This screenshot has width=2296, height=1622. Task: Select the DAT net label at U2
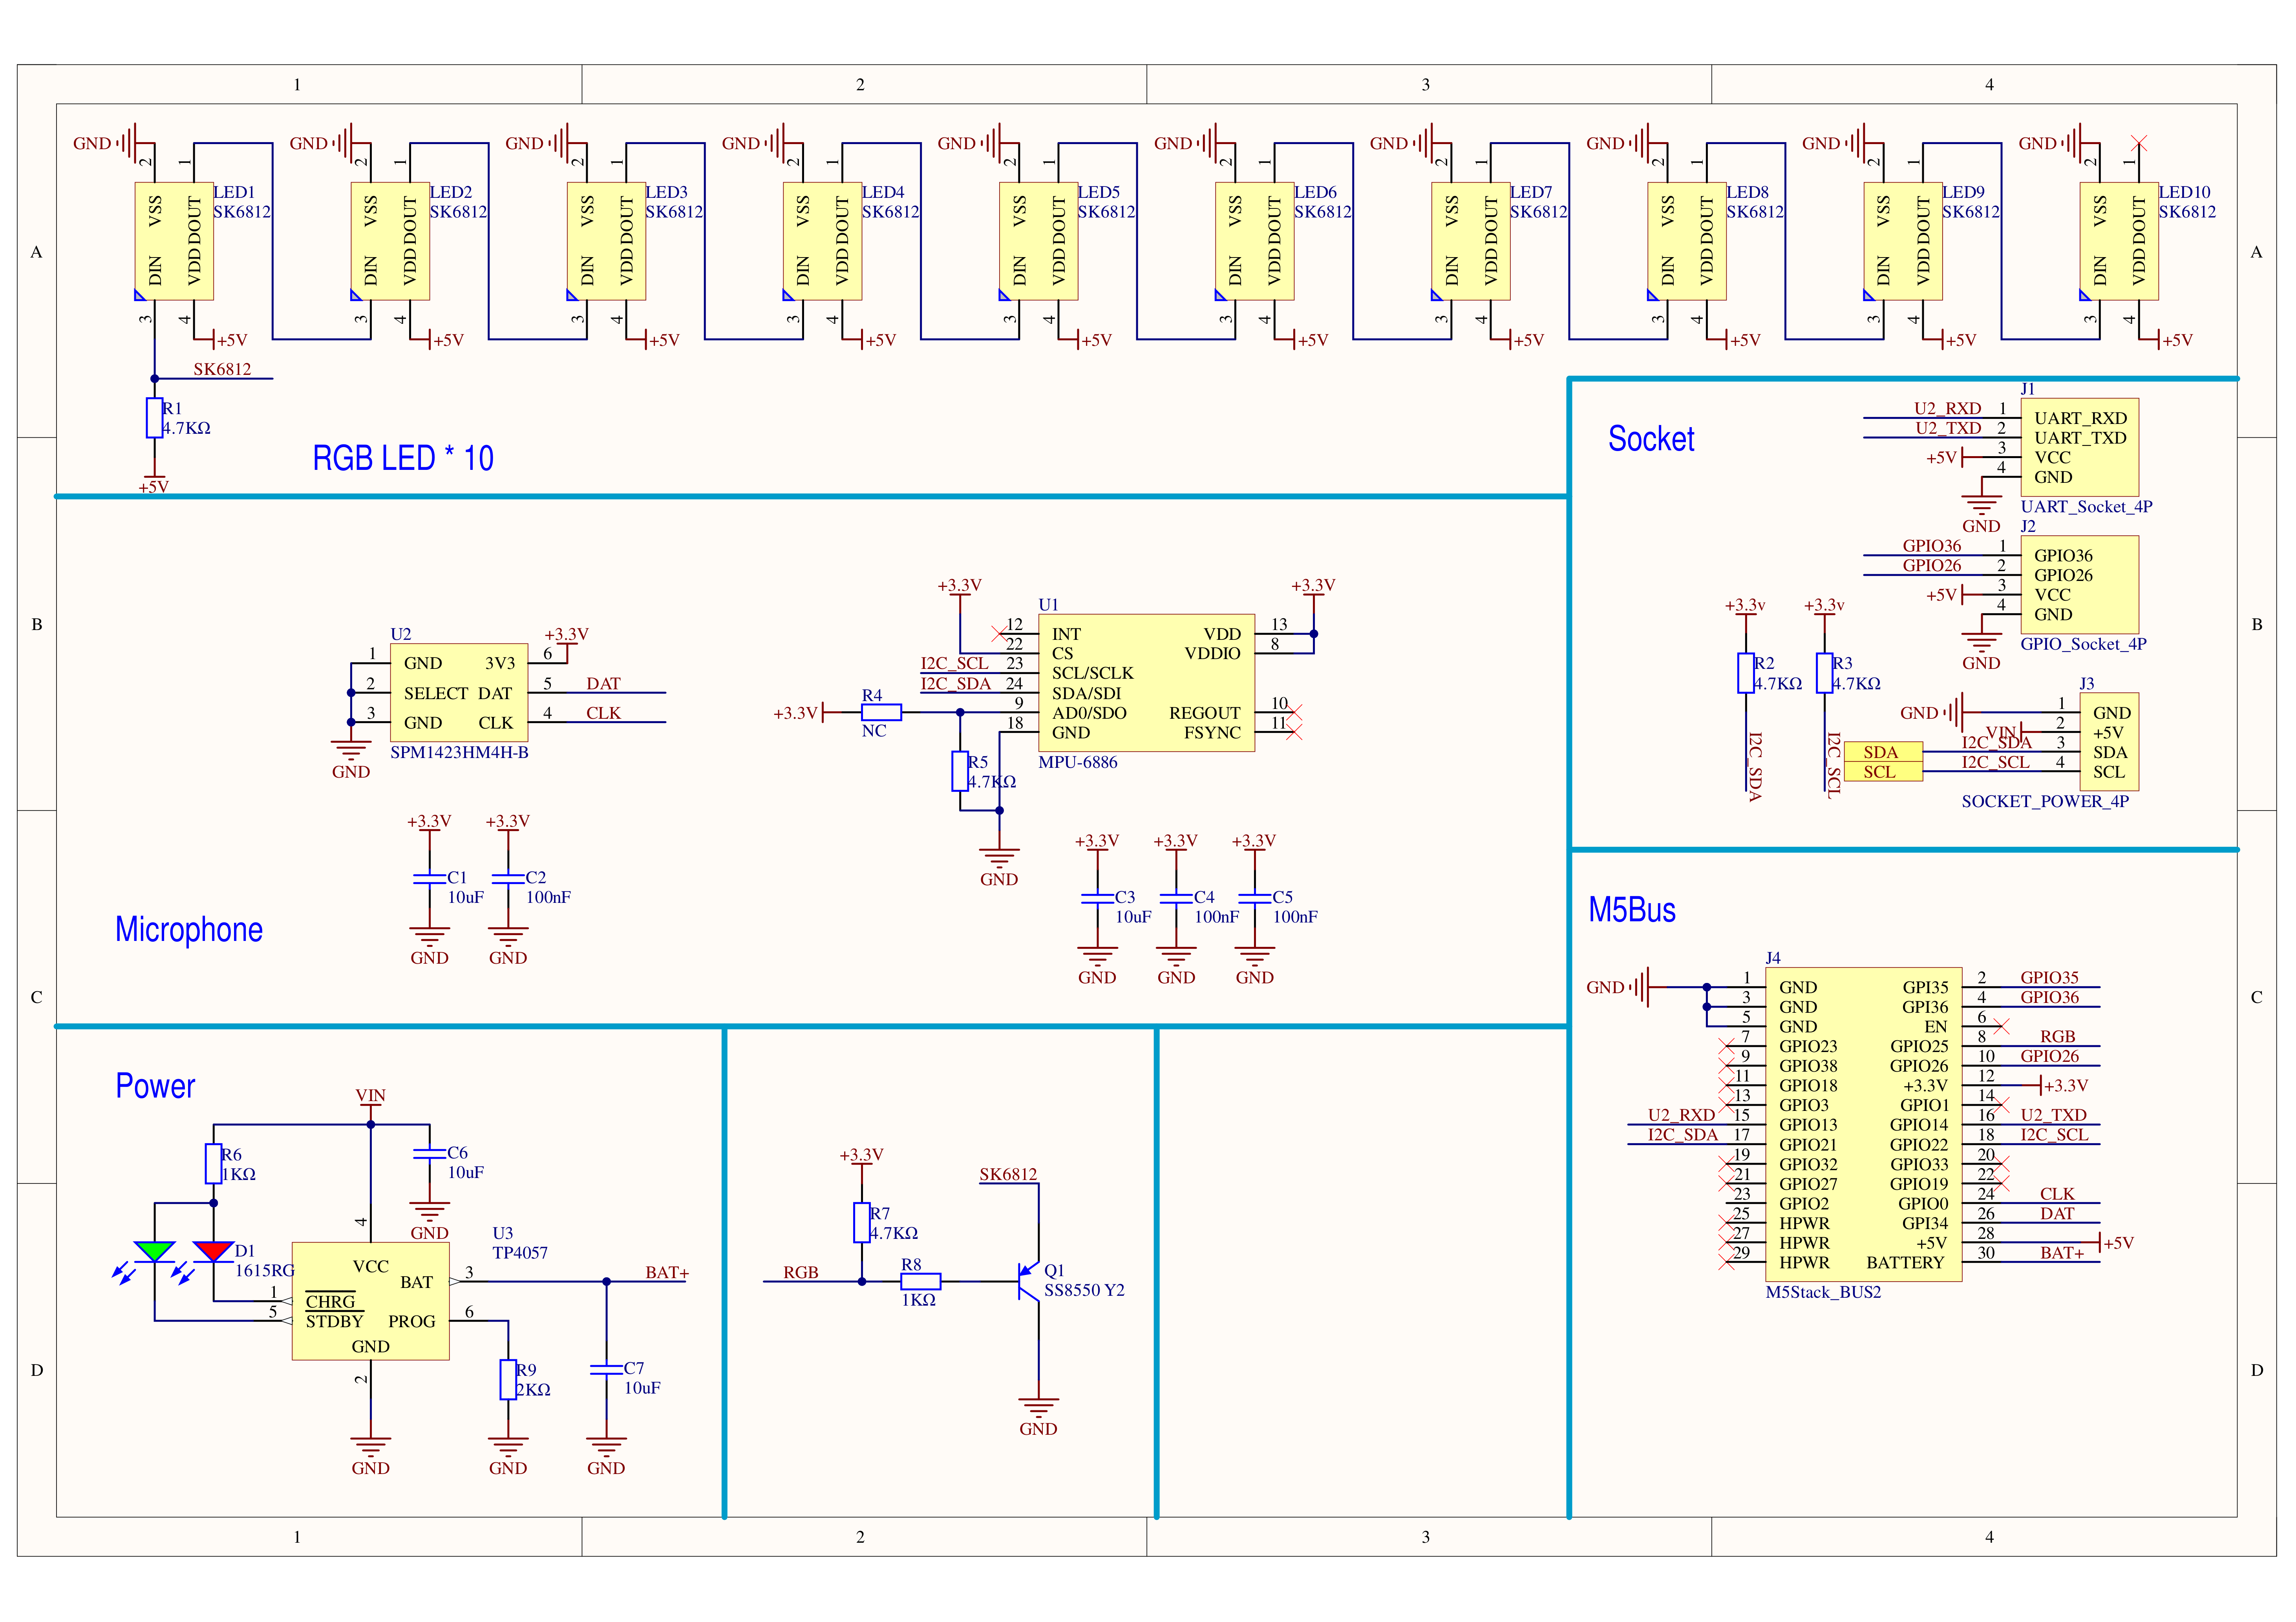tap(603, 683)
